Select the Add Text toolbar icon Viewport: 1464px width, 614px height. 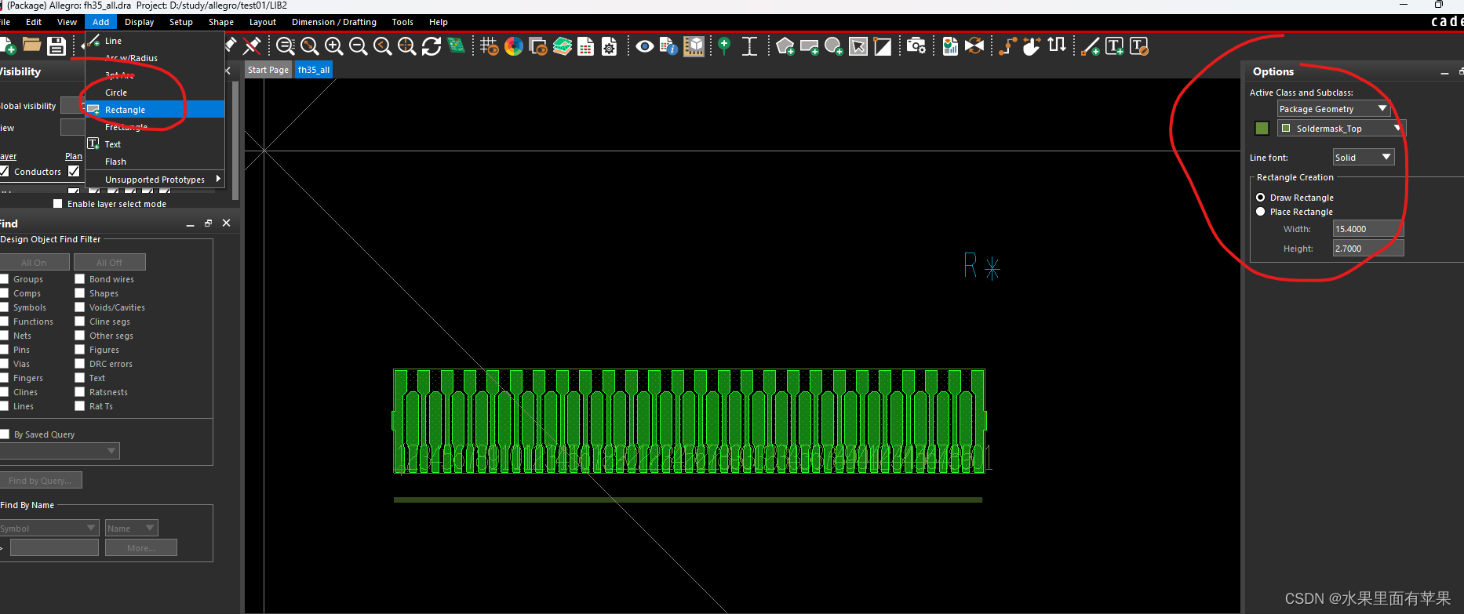coord(1114,46)
